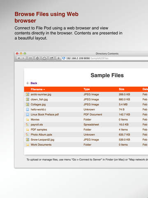Click image icon beside Collages.jpg
This screenshot has height=198, width=148.
coord(28,104)
